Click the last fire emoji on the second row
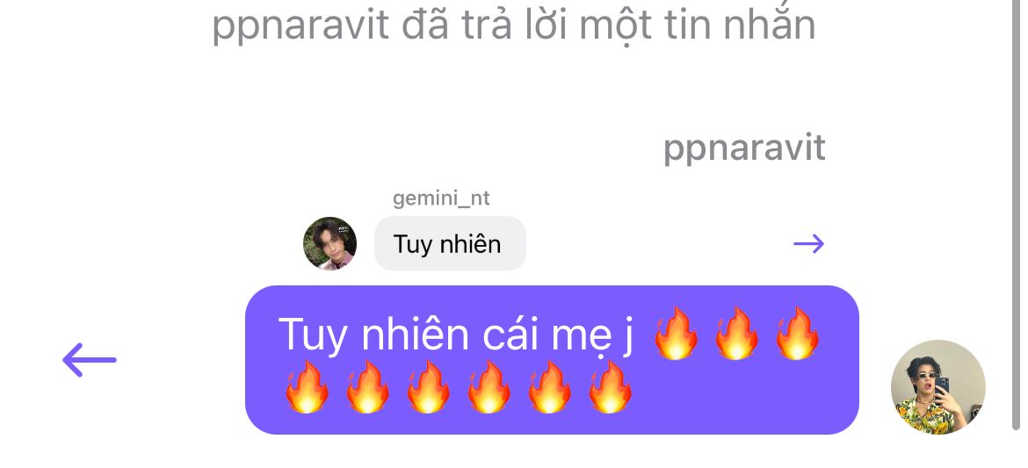 click(x=610, y=387)
